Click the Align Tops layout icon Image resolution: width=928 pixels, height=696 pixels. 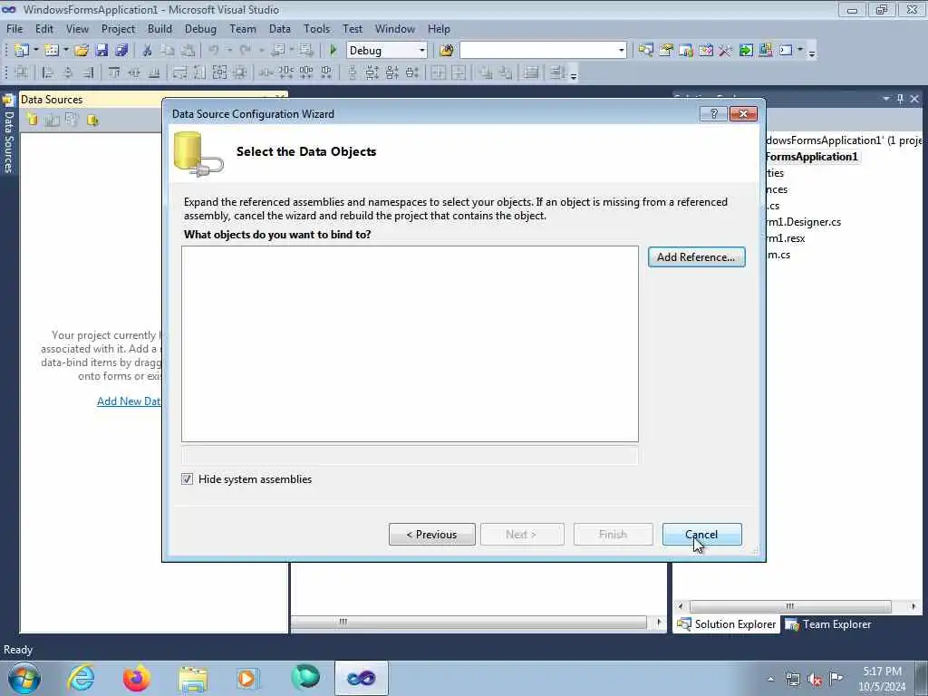point(114,72)
